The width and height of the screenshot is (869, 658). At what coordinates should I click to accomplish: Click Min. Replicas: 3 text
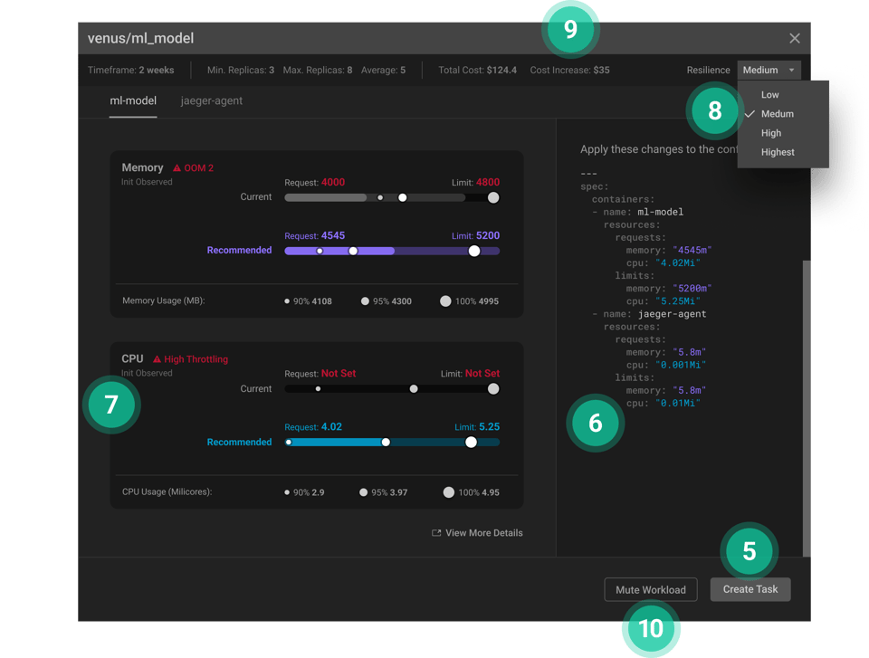pyautogui.click(x=241, y=70)
